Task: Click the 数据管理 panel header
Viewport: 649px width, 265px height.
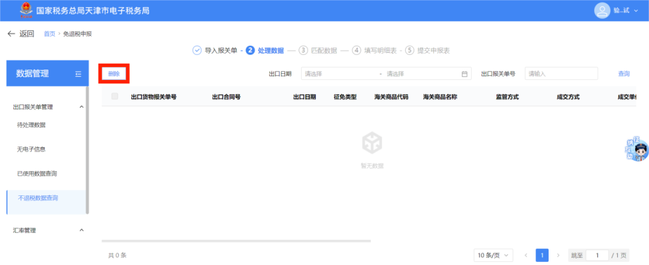Action: 47,73
